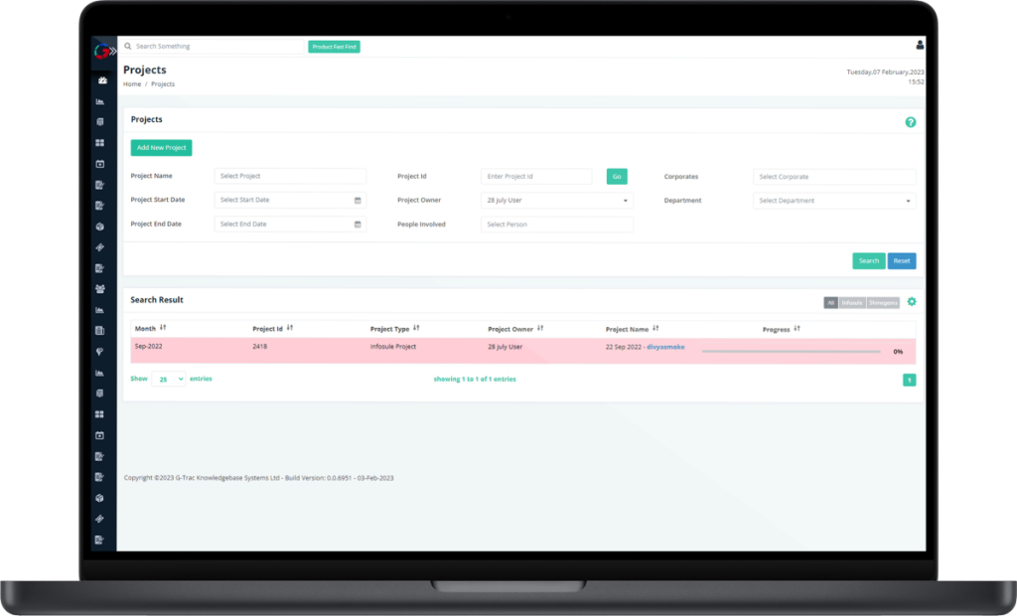Screen dimensions: 1017x616
Task: Click the green help question mark icon
Action: click(x=910, y=122)
